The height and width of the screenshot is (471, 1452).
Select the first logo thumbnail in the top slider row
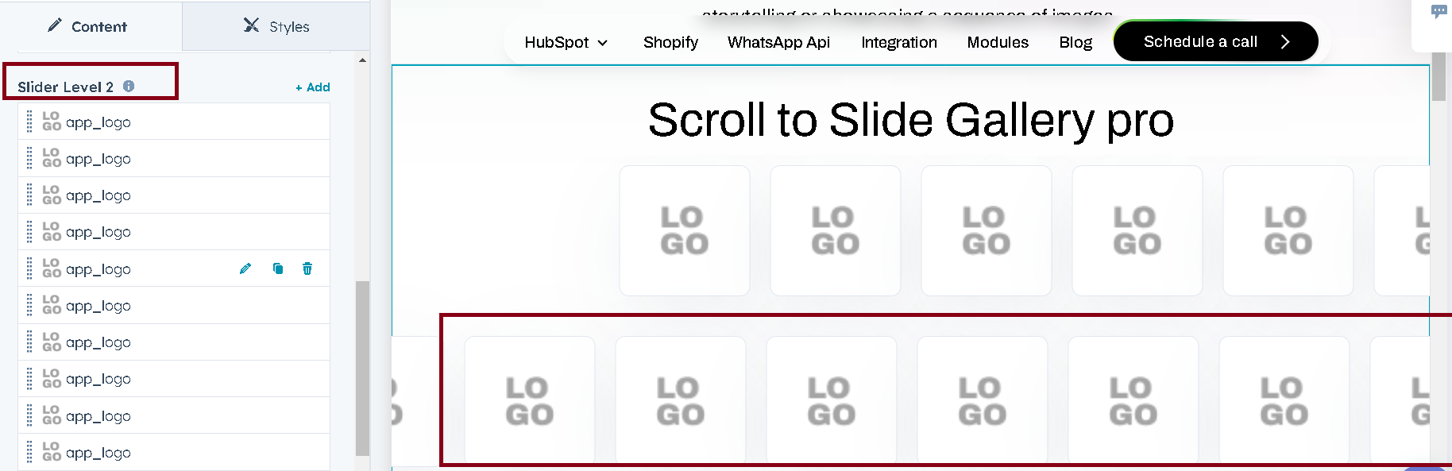coord(685,230)
